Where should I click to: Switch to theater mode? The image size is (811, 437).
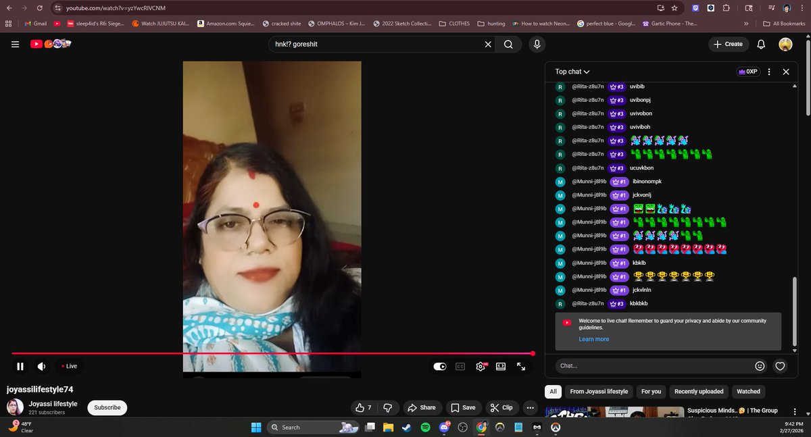click(501, 366)
